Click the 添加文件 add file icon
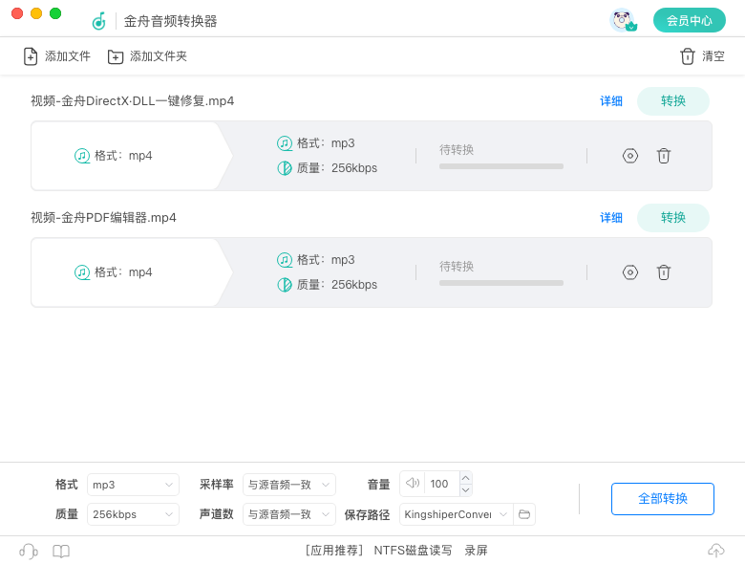 pos(31,56)
